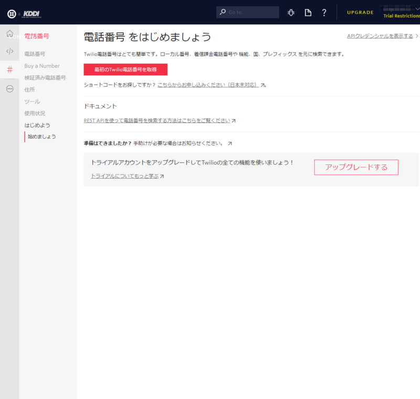This screenshot has width=420, height=399.
Task: Click the Twilio phone number description paragraph
Action: 214,54
